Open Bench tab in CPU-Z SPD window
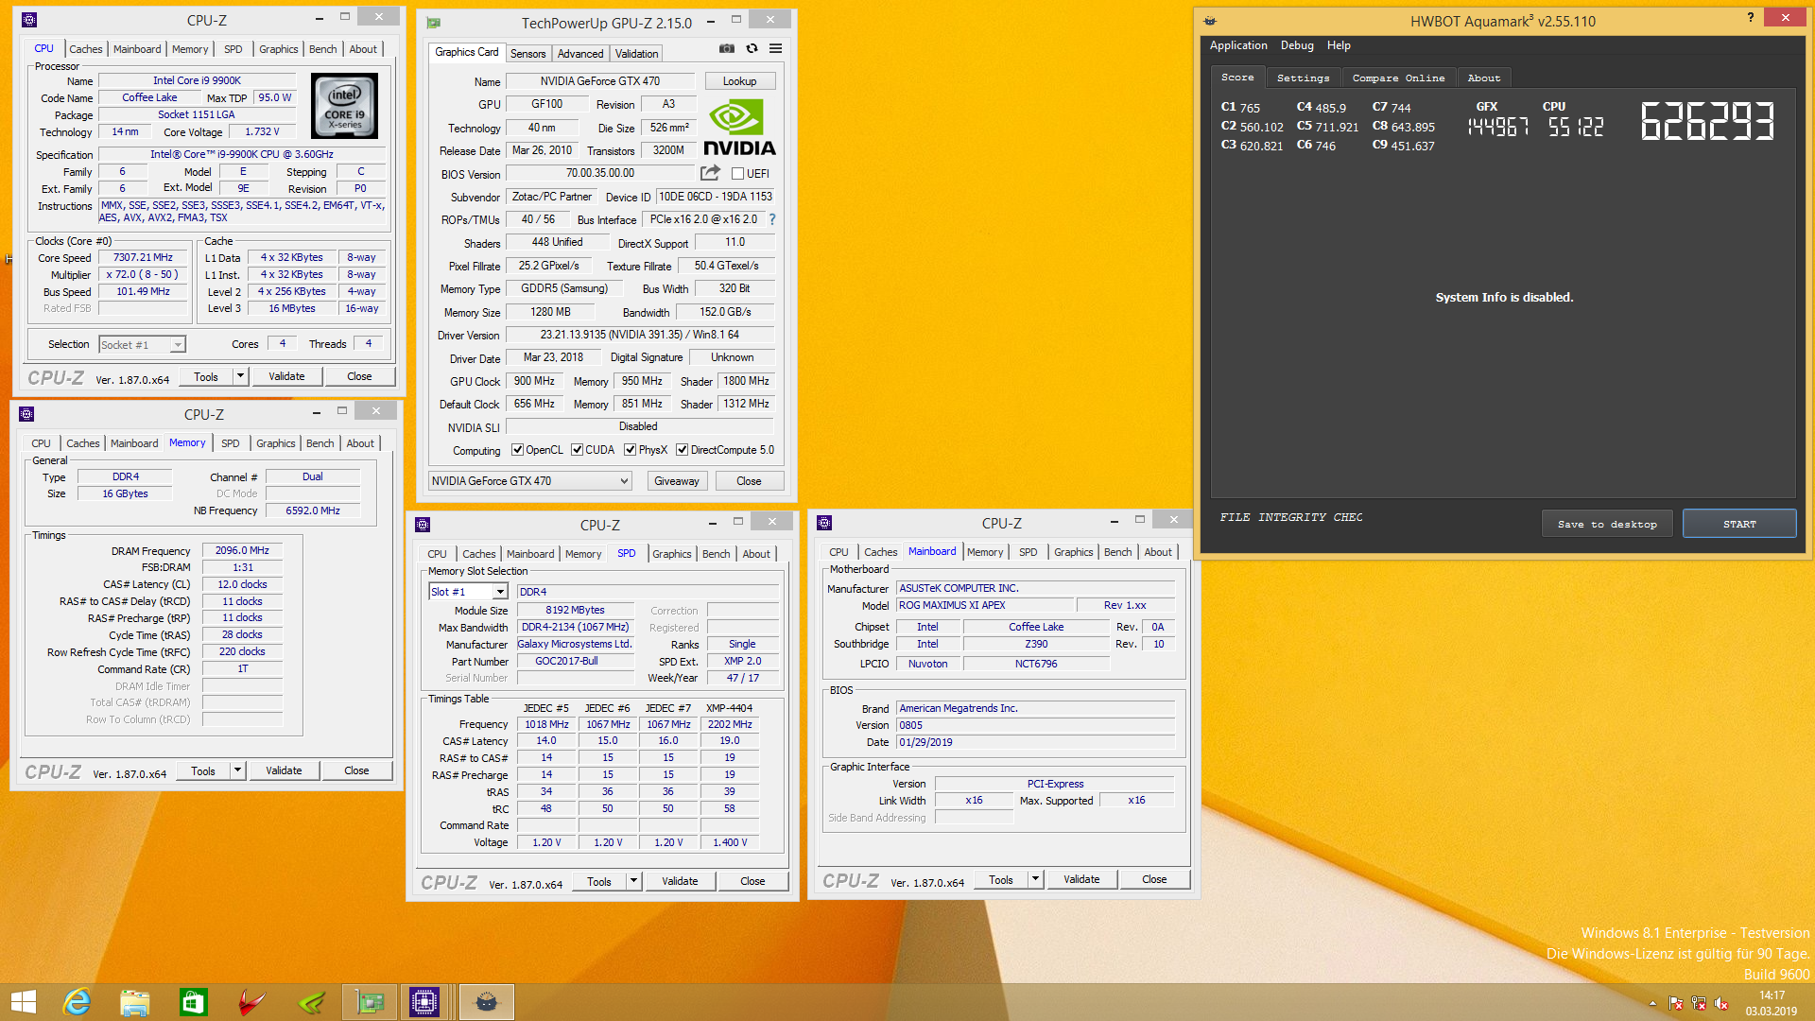This screenshot has height=1021, width=1815. click(x=716, y=554)
